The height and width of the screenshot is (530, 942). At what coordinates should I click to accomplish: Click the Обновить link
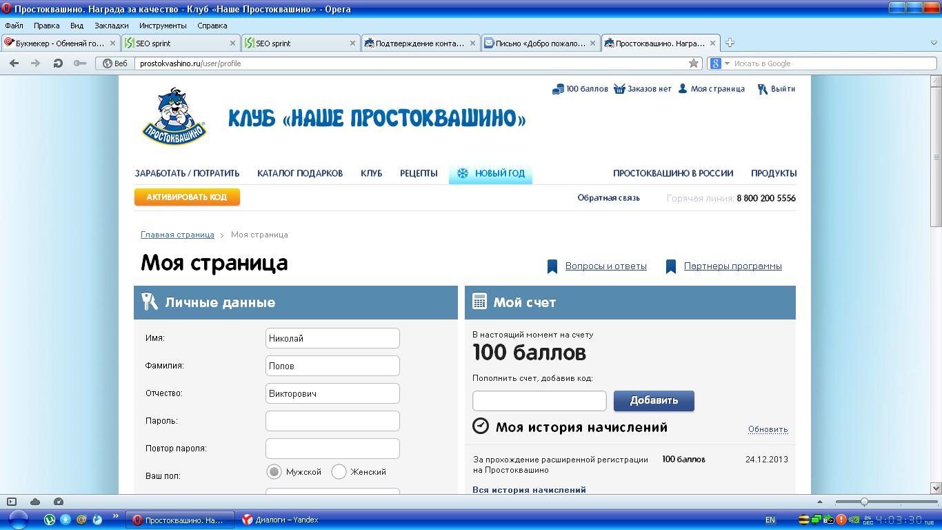tap(768, 429)
